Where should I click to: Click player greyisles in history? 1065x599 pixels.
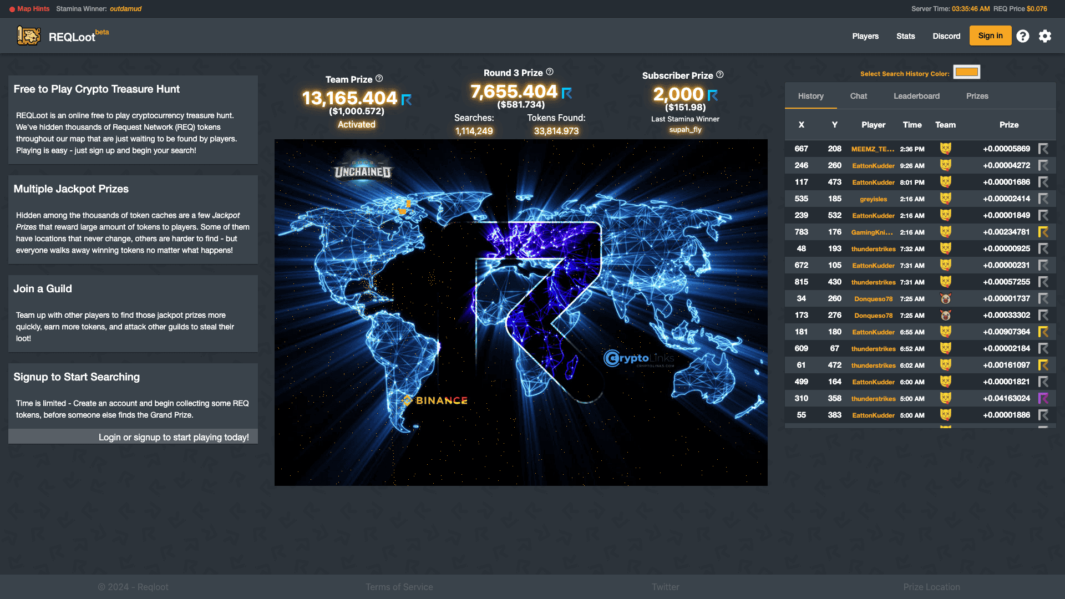pos(873,199)
